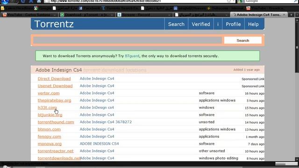Open a new tab with the plus button

[x=291, y=14]
